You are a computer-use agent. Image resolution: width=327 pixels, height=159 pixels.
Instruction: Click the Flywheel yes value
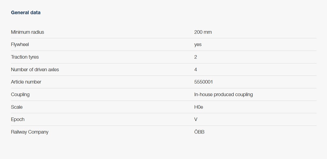(198, 44)
